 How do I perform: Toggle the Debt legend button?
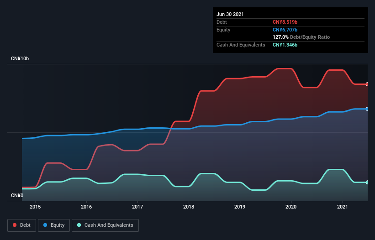pyautogui.click(x=22, y=225)
